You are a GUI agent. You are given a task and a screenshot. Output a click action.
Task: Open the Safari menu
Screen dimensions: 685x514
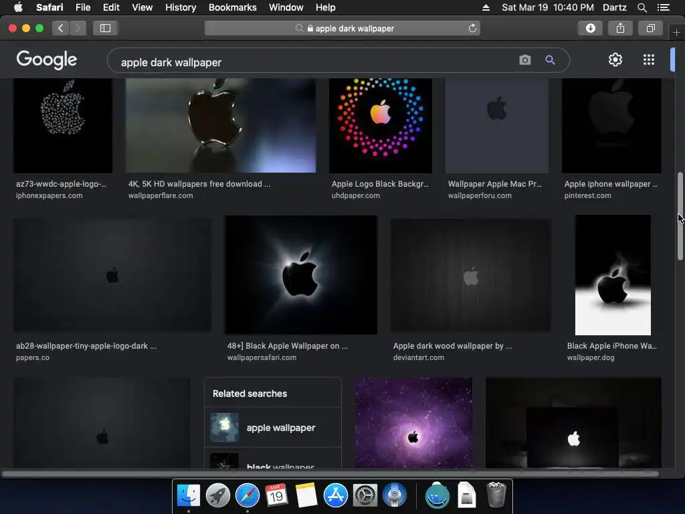50,7
